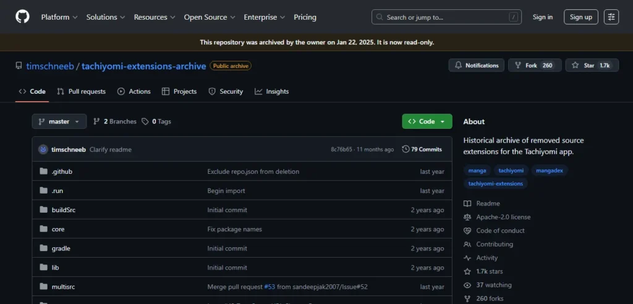Click the Star 1.7k button
633x304 pixels.
coord(592,65)
